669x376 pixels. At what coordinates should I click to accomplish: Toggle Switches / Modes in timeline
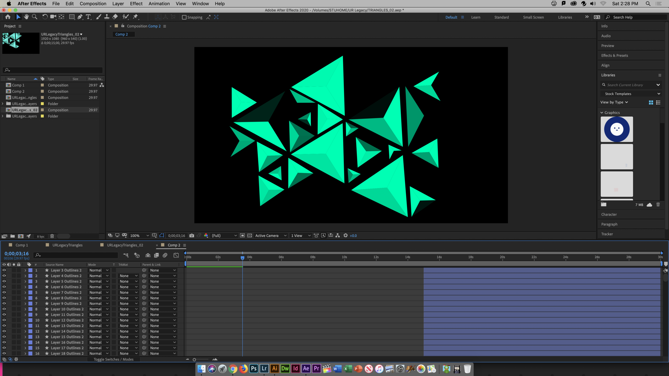(x=113, y=359)
